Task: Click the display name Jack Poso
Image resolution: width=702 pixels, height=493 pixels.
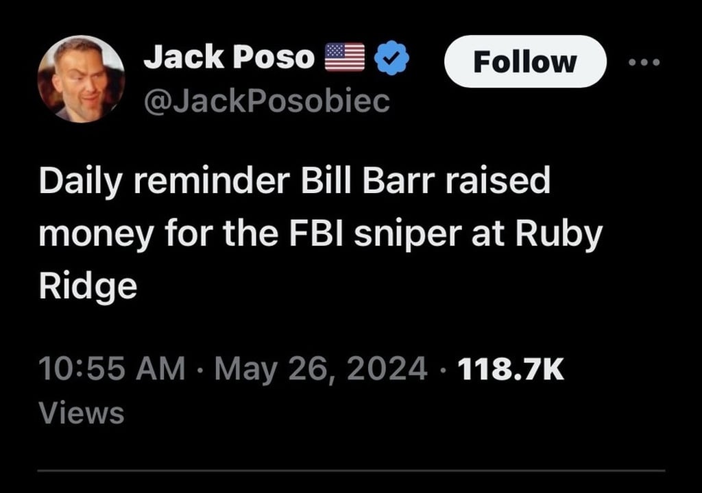Action: click(x=228, y=58)
